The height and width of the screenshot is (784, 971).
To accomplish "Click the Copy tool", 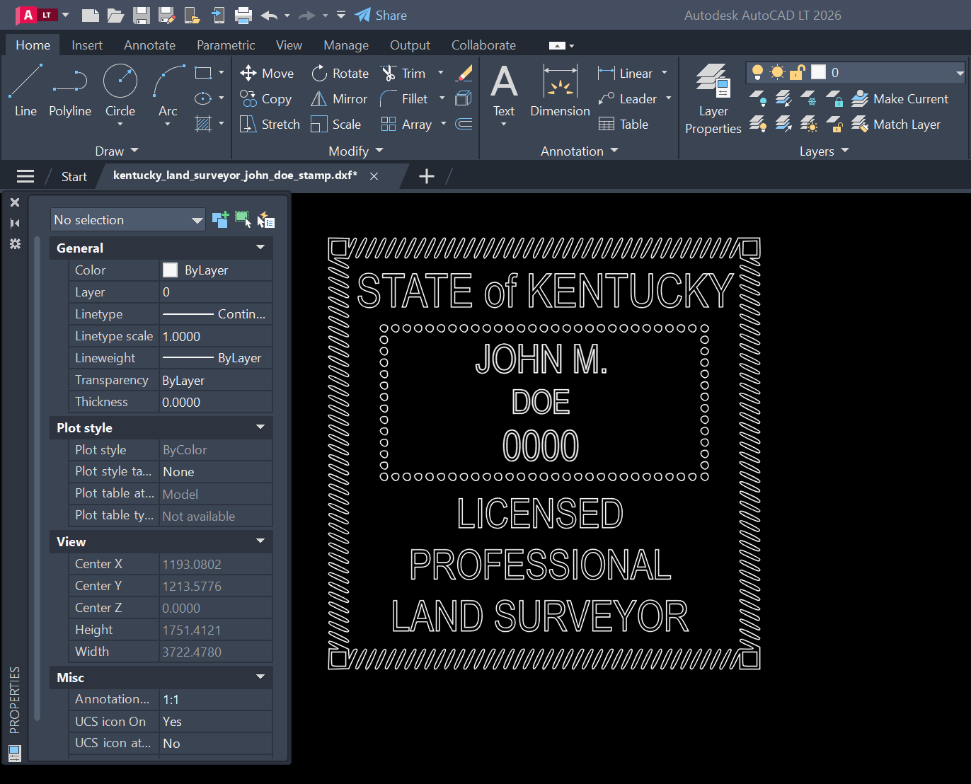I will (x=265, y=98).
